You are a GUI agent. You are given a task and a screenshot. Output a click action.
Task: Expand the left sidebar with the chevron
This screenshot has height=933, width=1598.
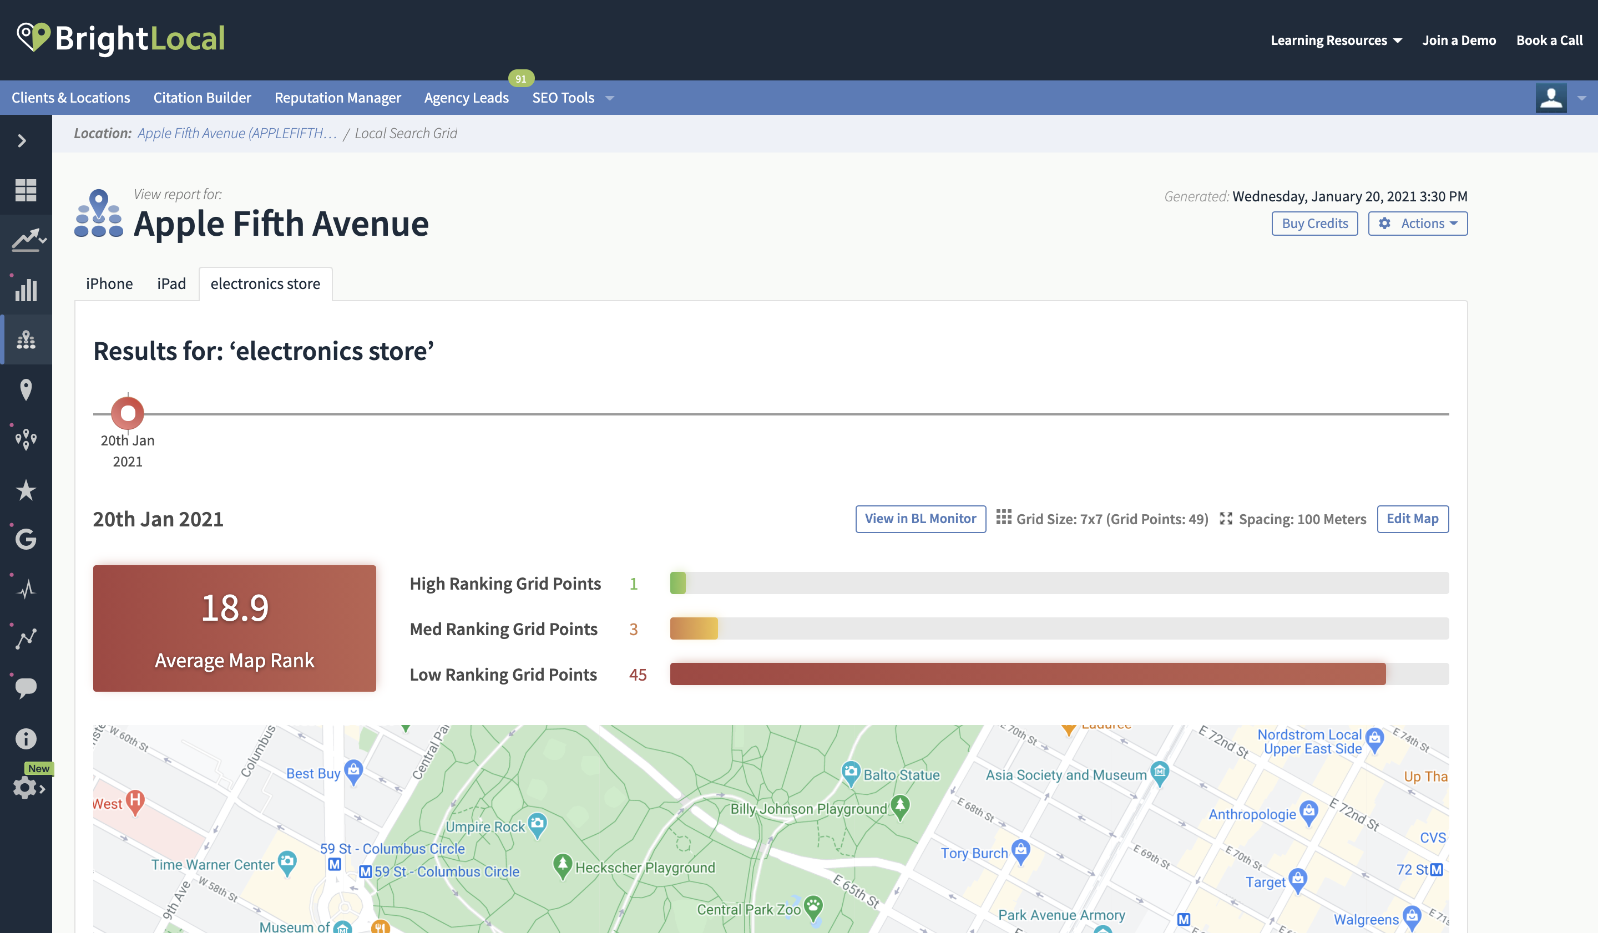tap(22, 141)
